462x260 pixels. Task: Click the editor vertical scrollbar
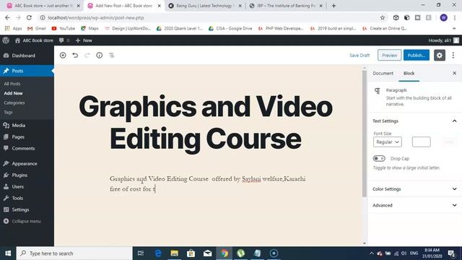coord(365,133)
